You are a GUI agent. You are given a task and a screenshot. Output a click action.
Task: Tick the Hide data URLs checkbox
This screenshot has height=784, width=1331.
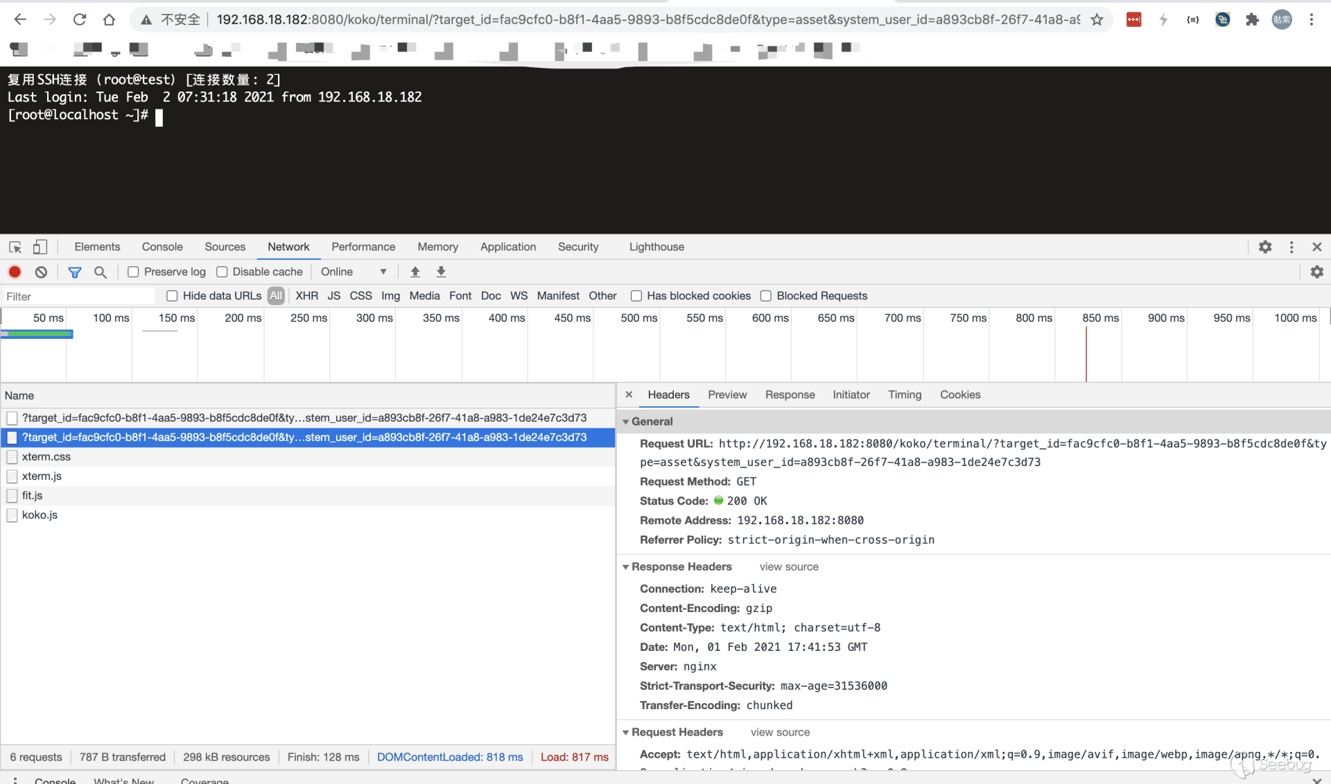pos(172,296)
